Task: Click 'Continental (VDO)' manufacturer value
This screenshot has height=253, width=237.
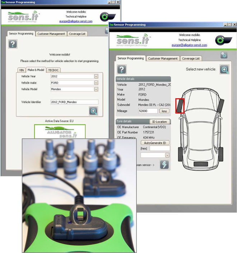Action: coord(154,127)
